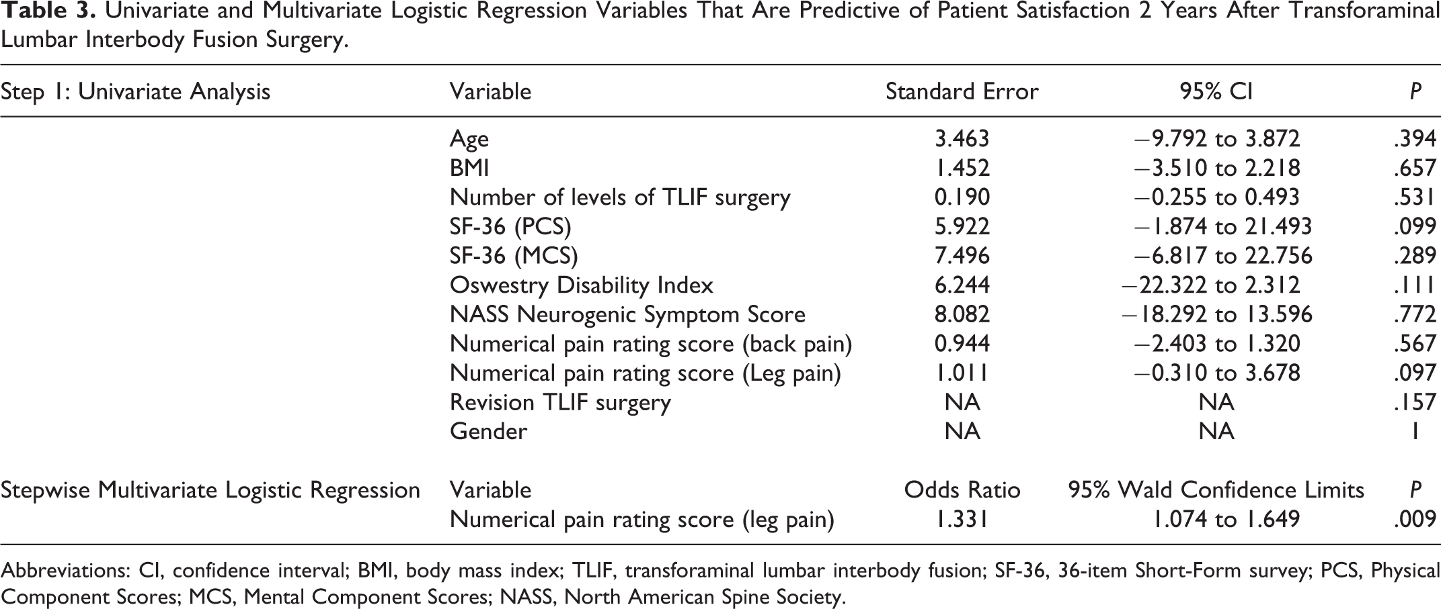
Task: Click the SF-36 (PCS) row label
Action: pyautogui.click(x=510, y=227)
